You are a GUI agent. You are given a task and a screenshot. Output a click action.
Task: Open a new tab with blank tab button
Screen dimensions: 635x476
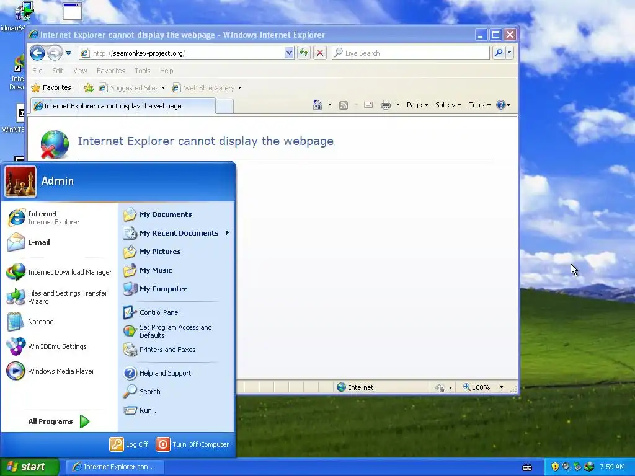coord(224,107)
